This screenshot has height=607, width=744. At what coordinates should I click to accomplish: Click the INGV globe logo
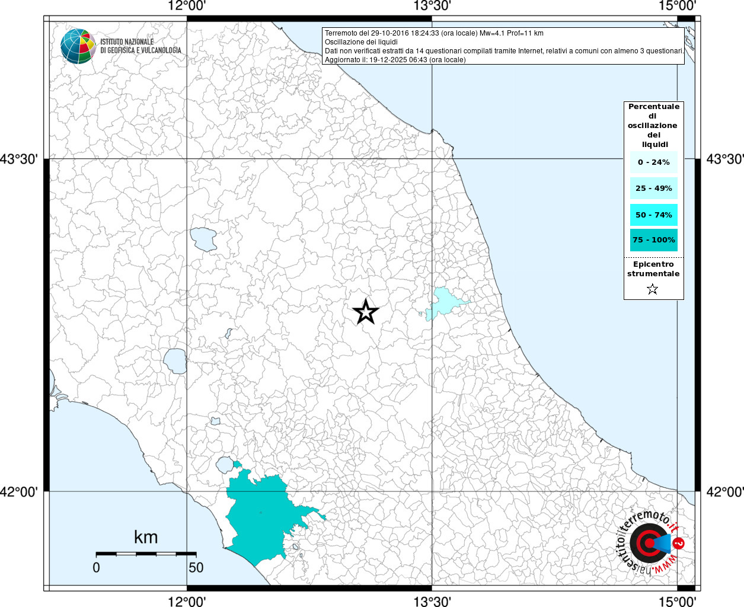click(78, 46)
